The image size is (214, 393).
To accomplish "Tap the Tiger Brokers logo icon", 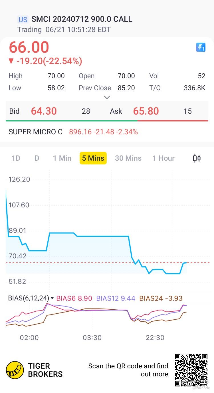I will pyautogui.click(x=15, y=370).
